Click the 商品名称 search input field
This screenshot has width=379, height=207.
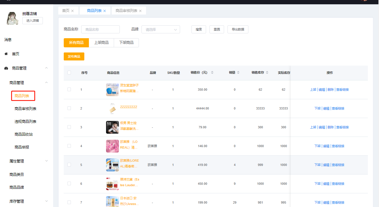click(x=100, y=29)
